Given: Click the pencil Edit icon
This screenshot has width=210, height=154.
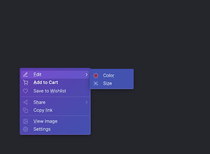Looking at the screenshot, I should 26,74.
